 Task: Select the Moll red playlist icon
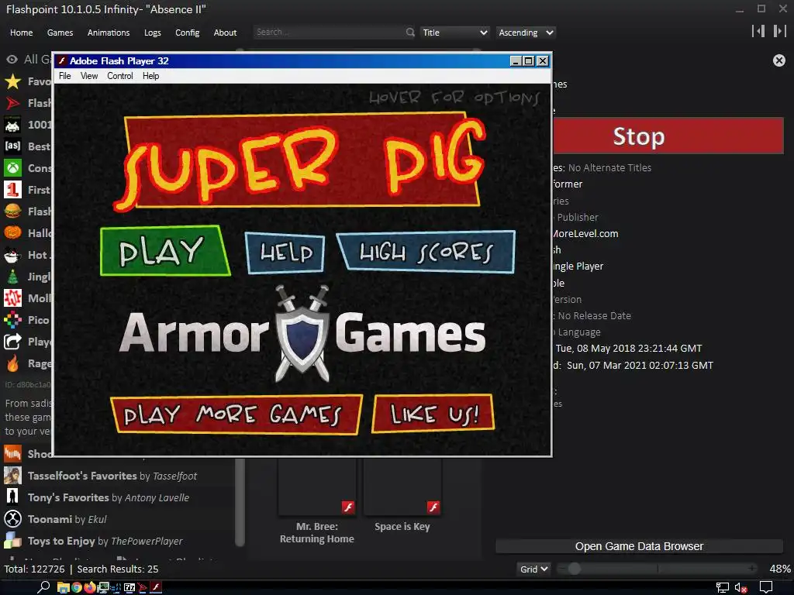pyautogui.click(x=12, y=298)
